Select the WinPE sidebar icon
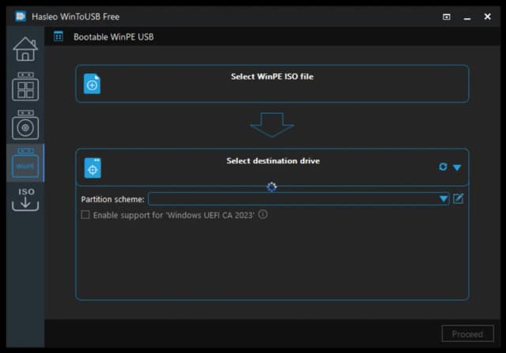 pos(25,163)
